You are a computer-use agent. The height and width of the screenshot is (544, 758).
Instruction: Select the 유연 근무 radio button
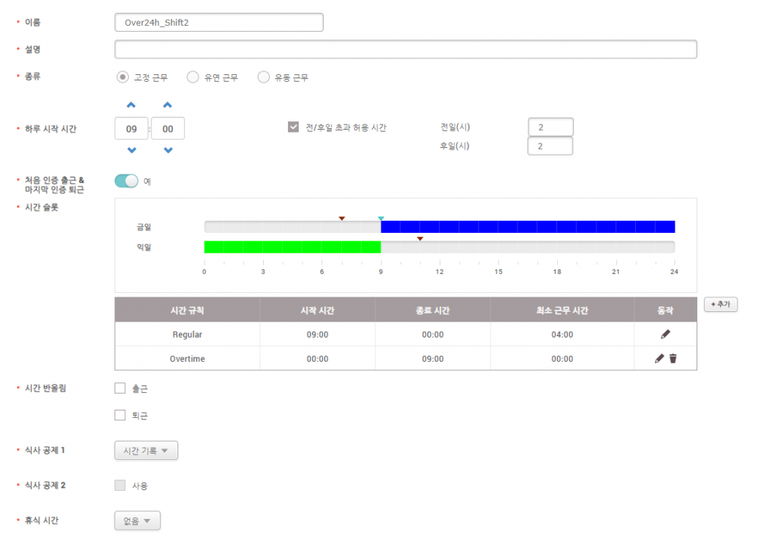pyautogui.click(x=193, y=77)
